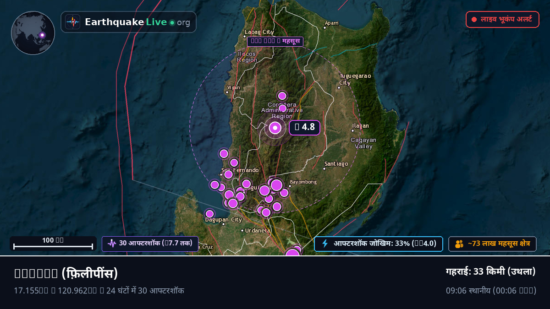Click the गहराई: 33 किमी (उथला) text
This screenshot has height=309, width=550.
[491, 271]
